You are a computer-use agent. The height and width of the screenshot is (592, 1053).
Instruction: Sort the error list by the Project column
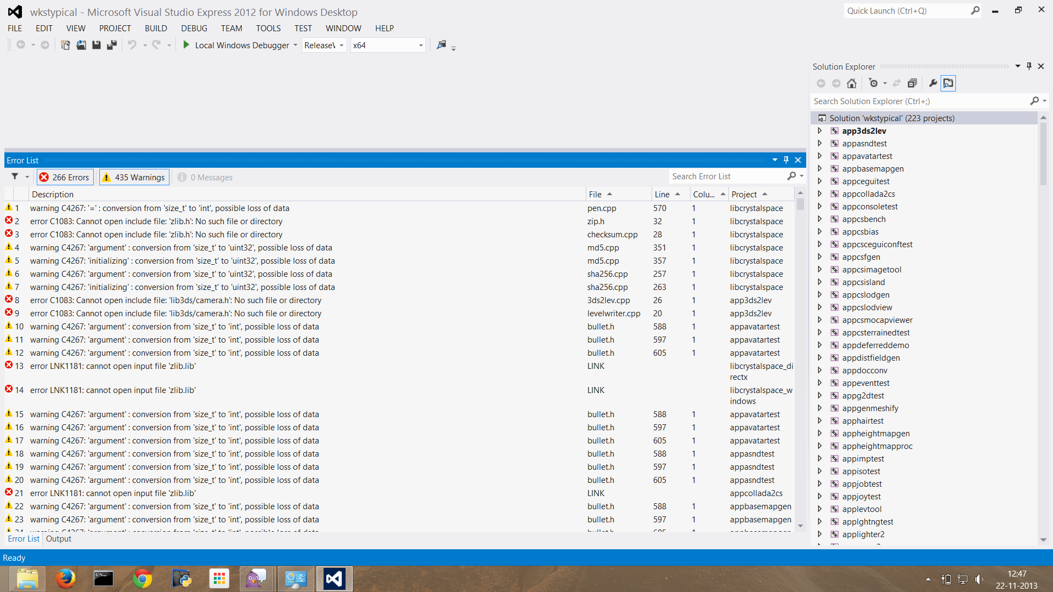pos(761,194)
